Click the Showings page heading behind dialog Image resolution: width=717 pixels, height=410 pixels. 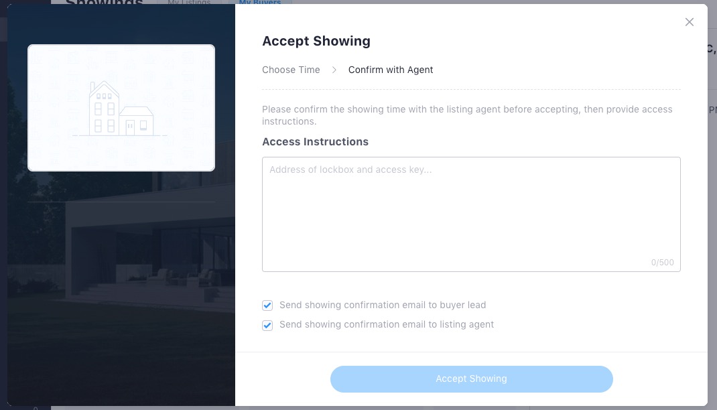coord(105,3)
